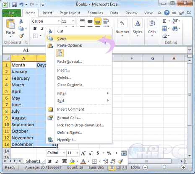The width and height of the screenshot is (195, 174).
Task: Select Middle Align in the ribbon
Action: [x=90, y=21]
